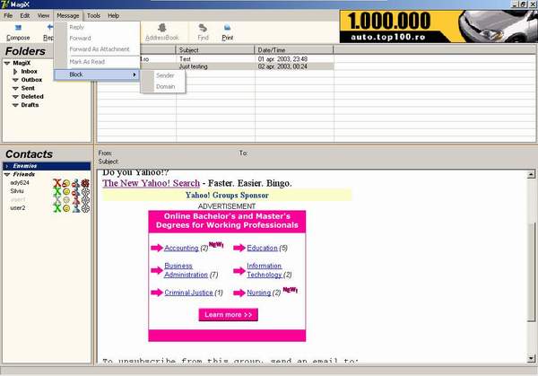Sort messages by the Subject column header
The width and height of the screenshot is (538, 376).
215,50
